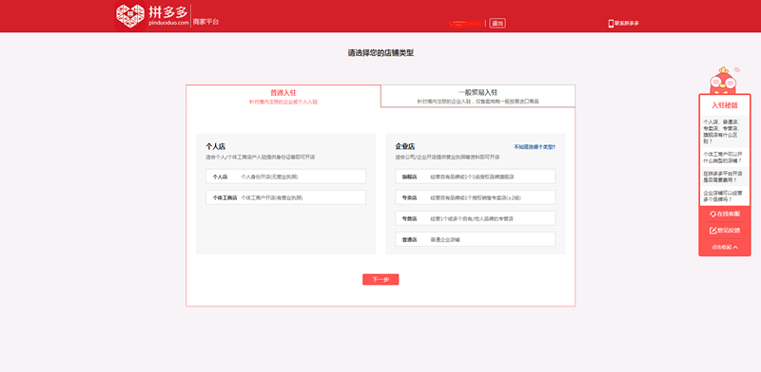Viewport: 761px width, 372px height.
Task: Open FAQ about 企业店铺 multiple brands
Action: point(723,195)
